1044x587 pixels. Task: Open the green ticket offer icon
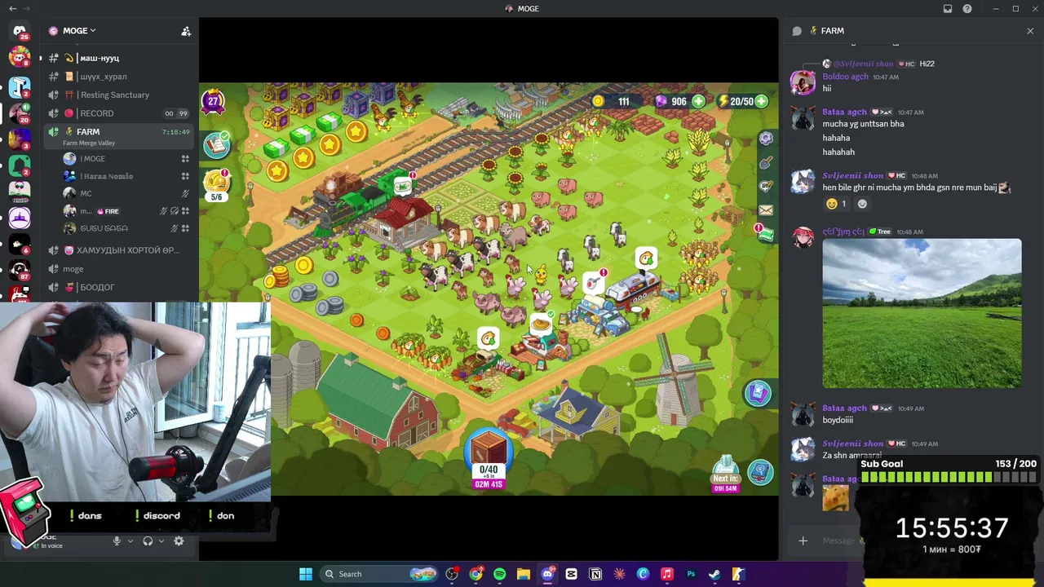point(765,235)
